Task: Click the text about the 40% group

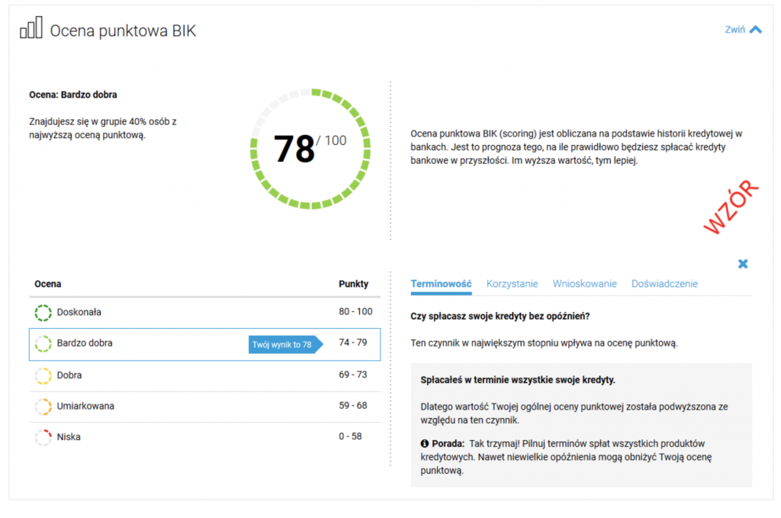Action: coord(103,128)
